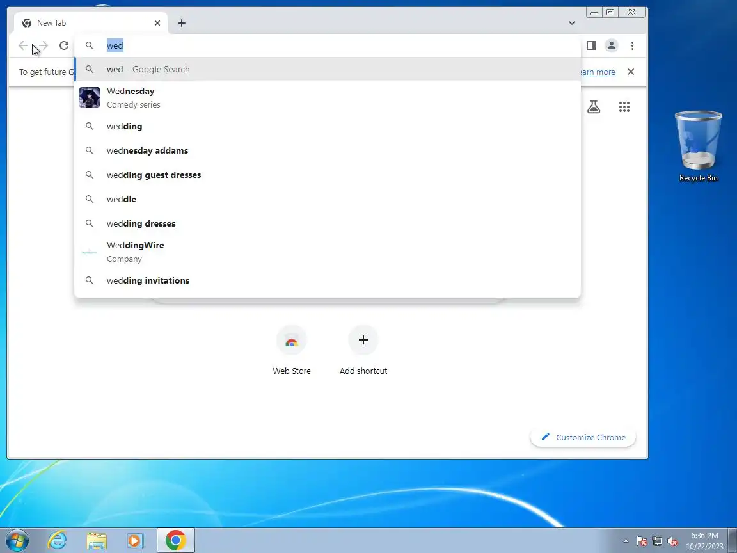
Task: Pick 'wedding guest dresses' suggestion
Action: (x=328, y=175)
